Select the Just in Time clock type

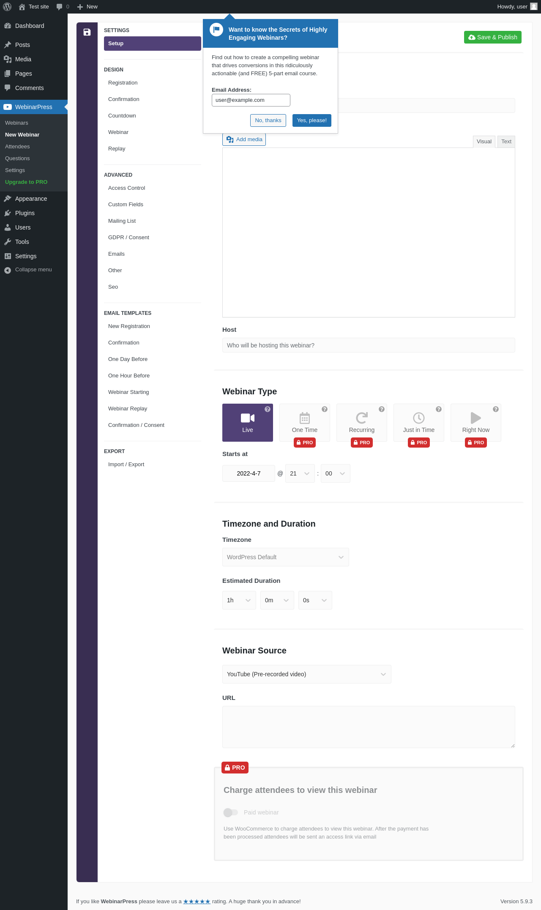click(x=419, y=423)
